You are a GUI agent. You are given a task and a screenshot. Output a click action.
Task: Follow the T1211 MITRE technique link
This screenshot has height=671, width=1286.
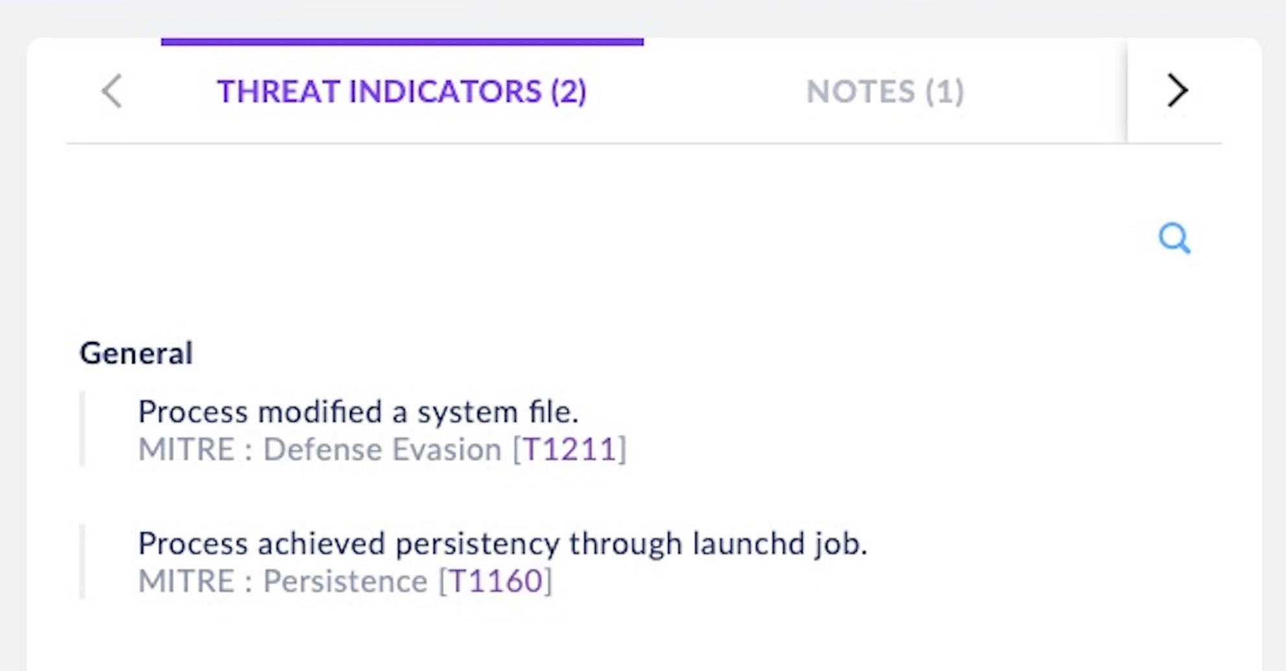(569, 449)
